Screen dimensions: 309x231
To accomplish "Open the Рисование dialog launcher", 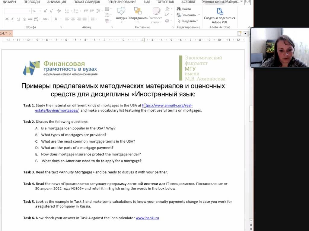I will pyautogui.click(x=173, y=27).
